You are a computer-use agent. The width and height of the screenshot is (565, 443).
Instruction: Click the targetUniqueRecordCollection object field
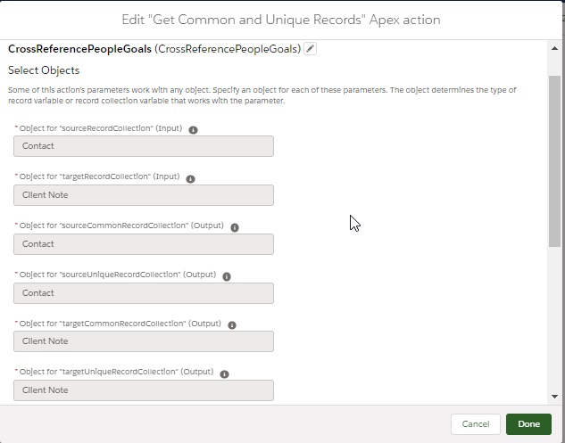pos(144,390)
